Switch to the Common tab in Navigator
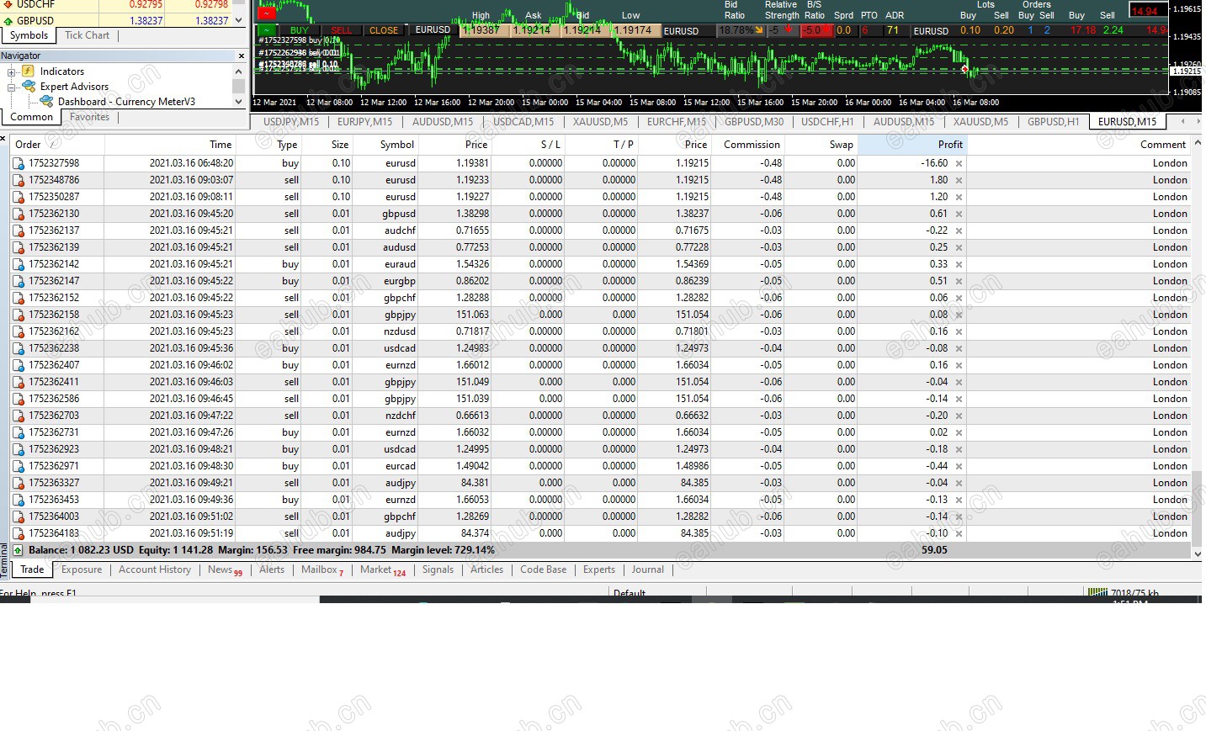 32,117
